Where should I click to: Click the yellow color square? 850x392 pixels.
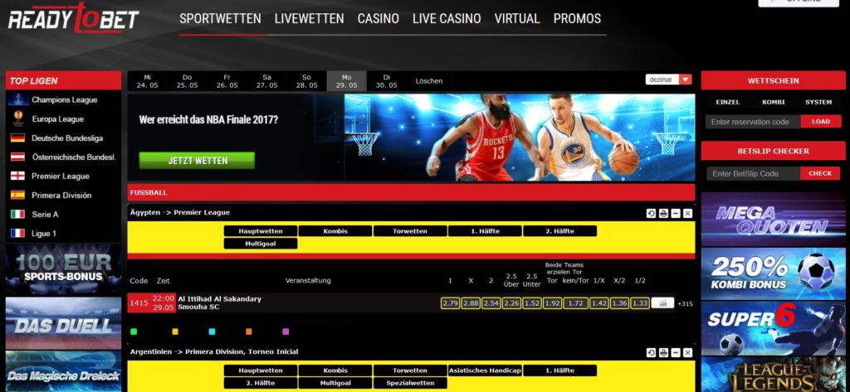tap(175, 332)
